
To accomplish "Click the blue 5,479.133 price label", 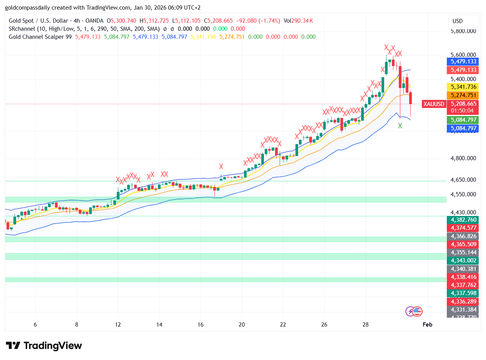I will click(x=462, y=61).
